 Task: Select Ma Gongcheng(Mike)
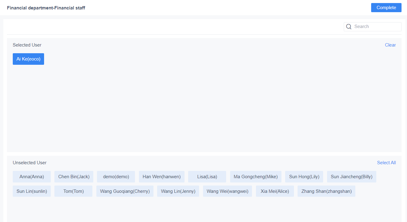256,176
